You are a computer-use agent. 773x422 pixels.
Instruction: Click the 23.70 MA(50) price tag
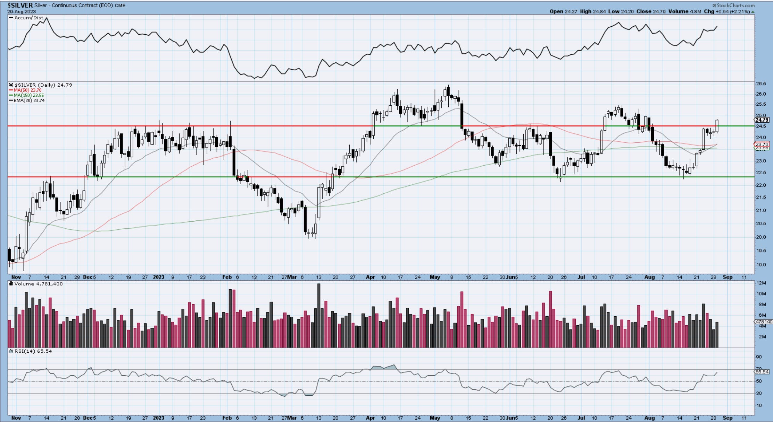click(x=762, y=144)
